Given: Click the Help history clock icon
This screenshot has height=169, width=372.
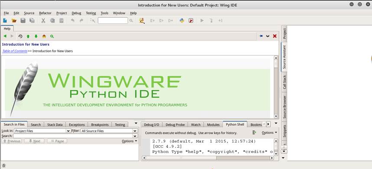Looking at the screenshot, I should point(20,36).
